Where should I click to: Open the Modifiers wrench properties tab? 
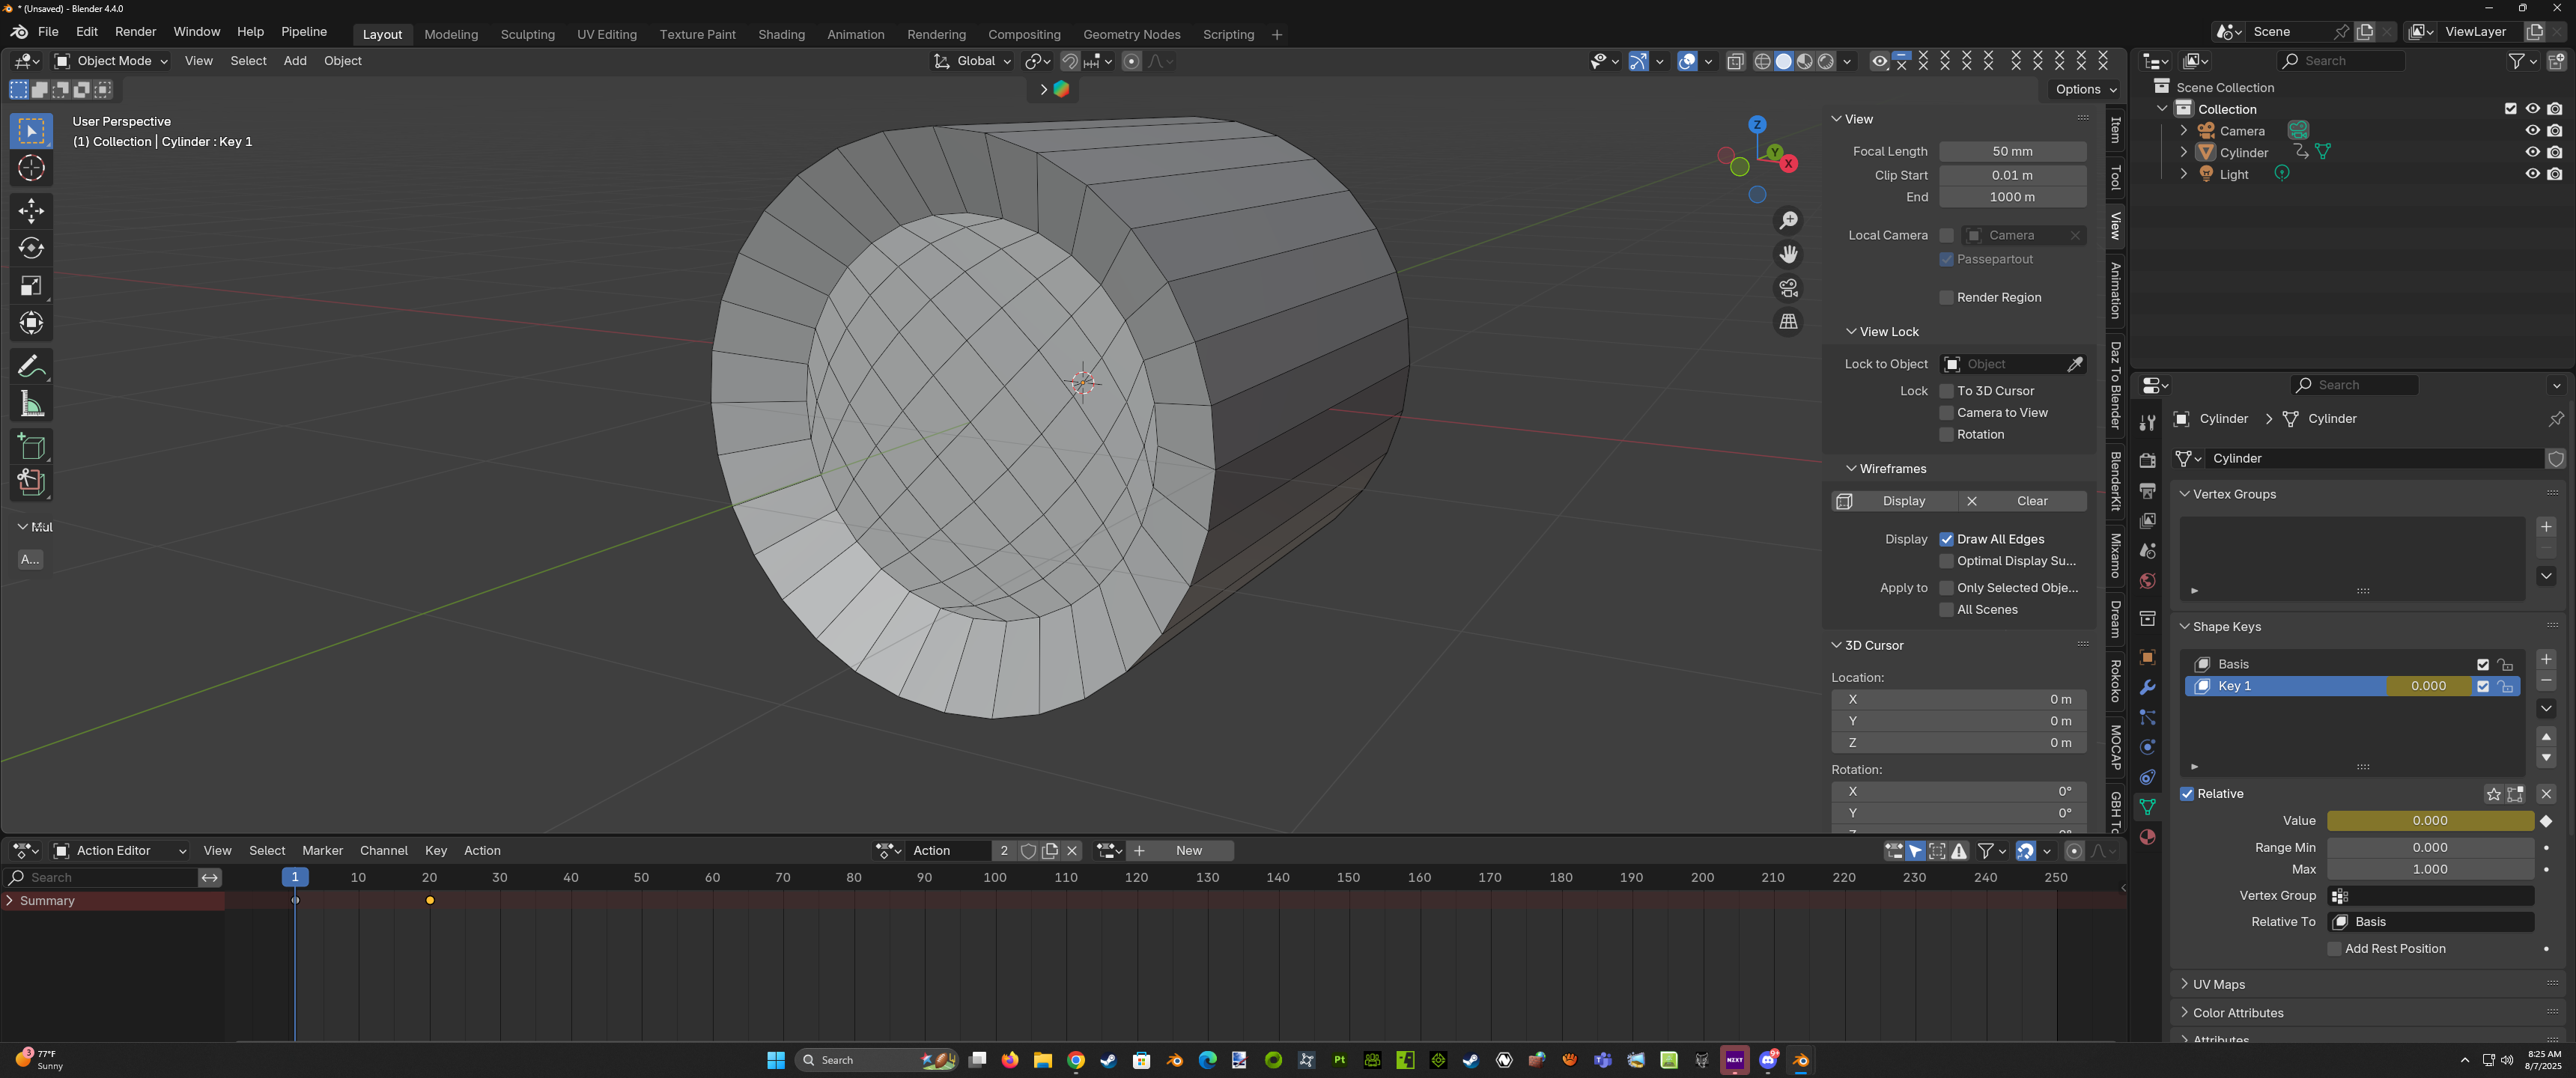click(x=2147, y=687)
